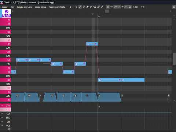Open the Edição em Lote menu
Image resolution: width=176 pixels, height=132 pixels.
(x=24, y=7)
